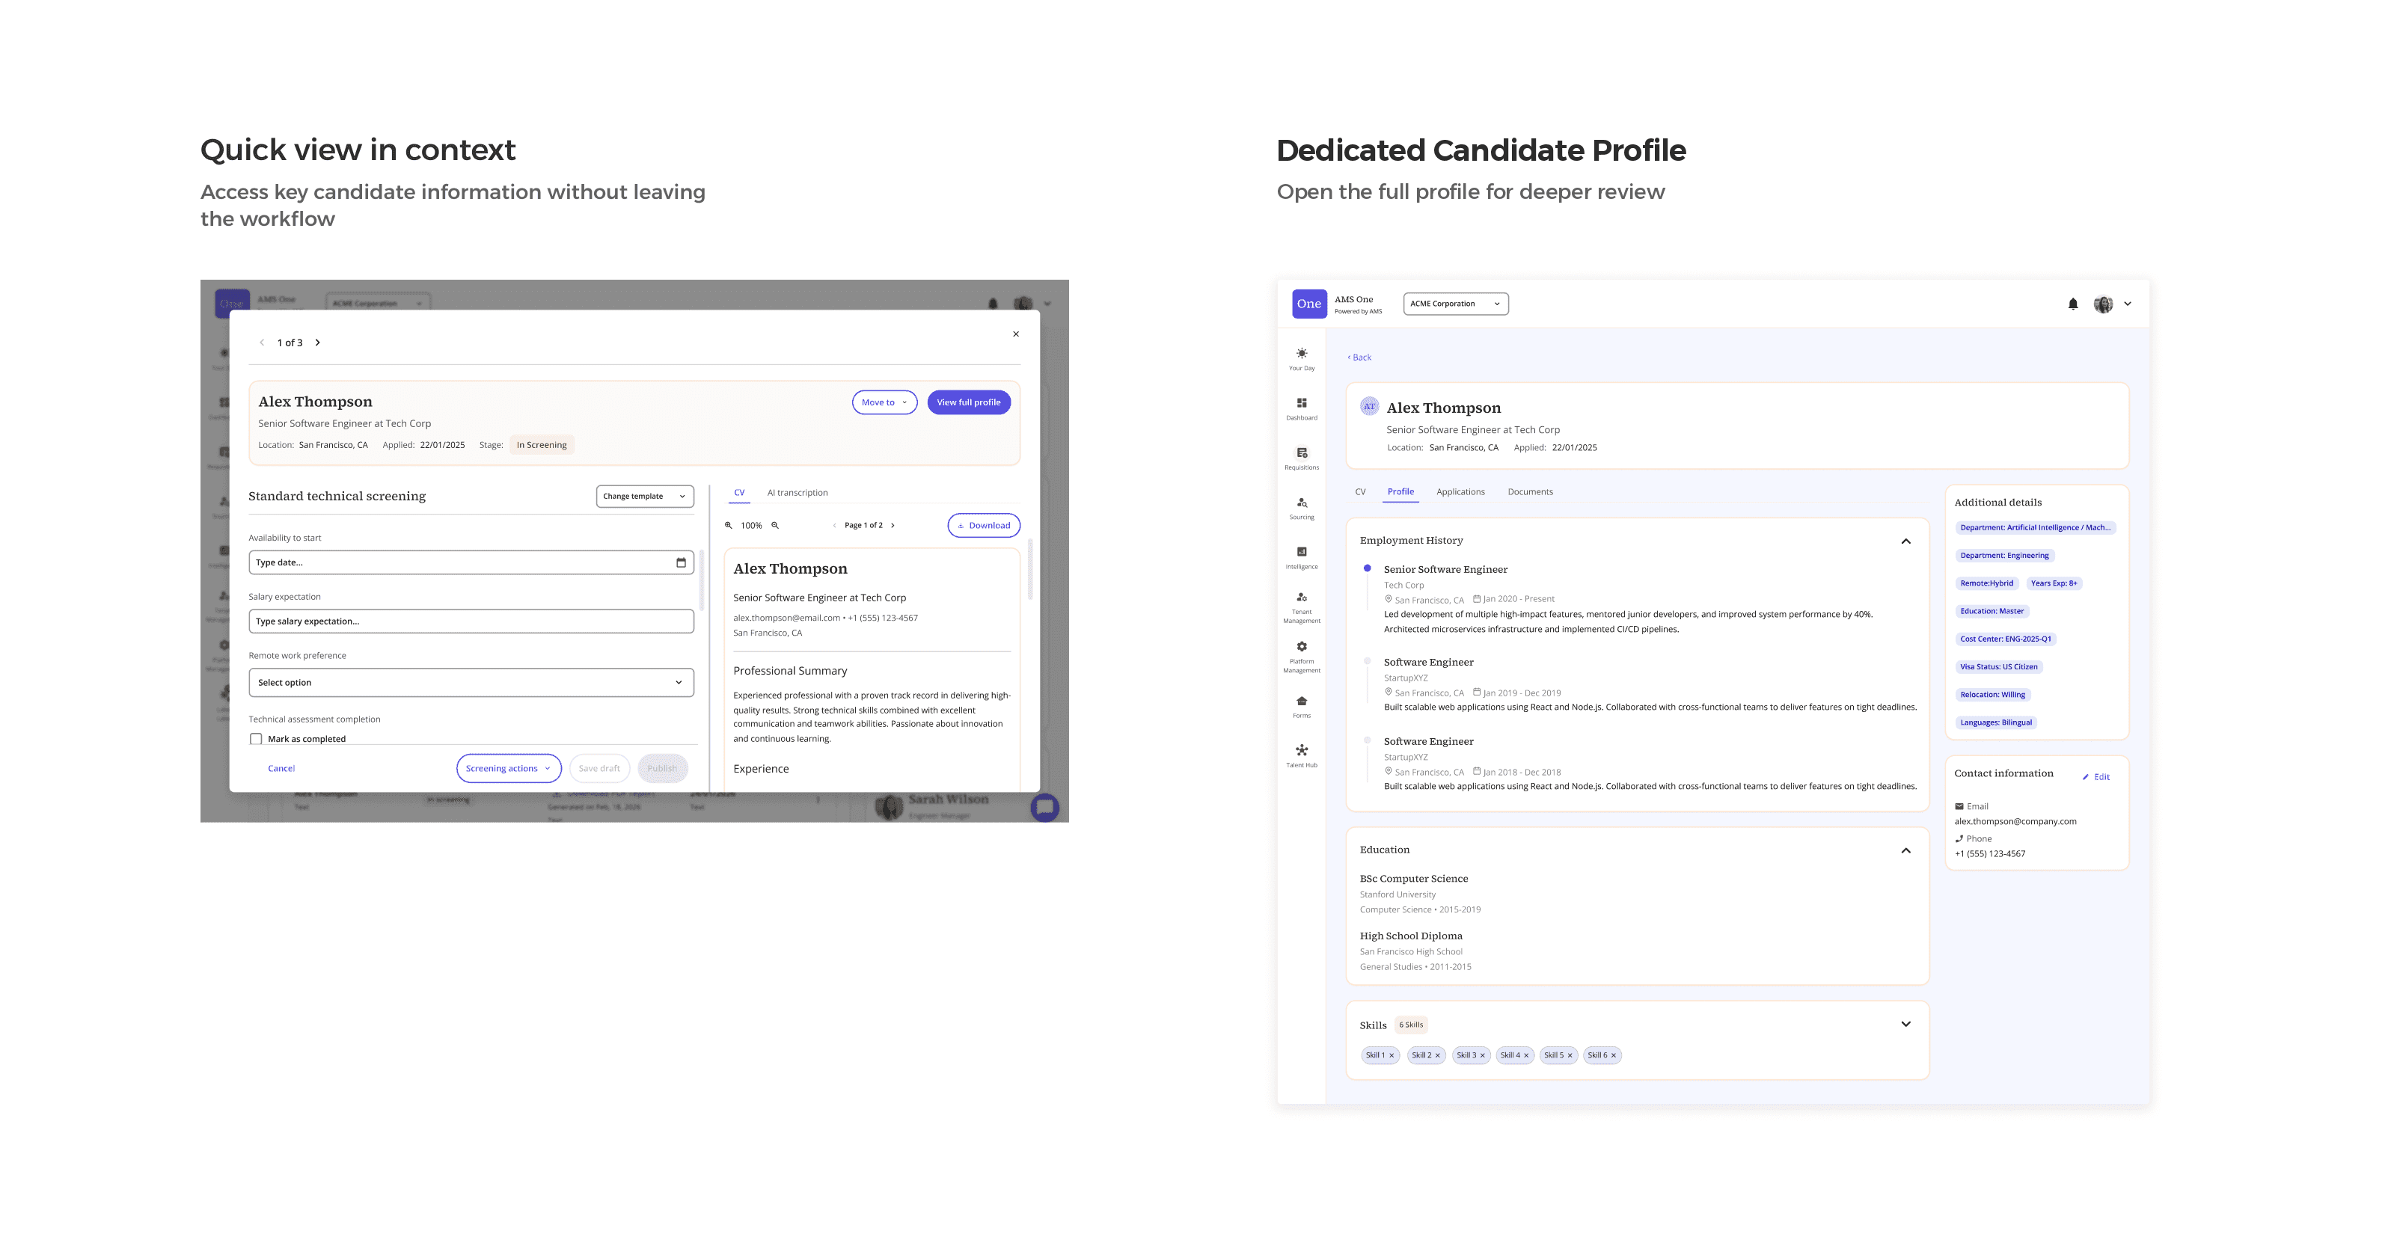
Task: Open the user menu chevron in profile header
Action: (2127, 304)
